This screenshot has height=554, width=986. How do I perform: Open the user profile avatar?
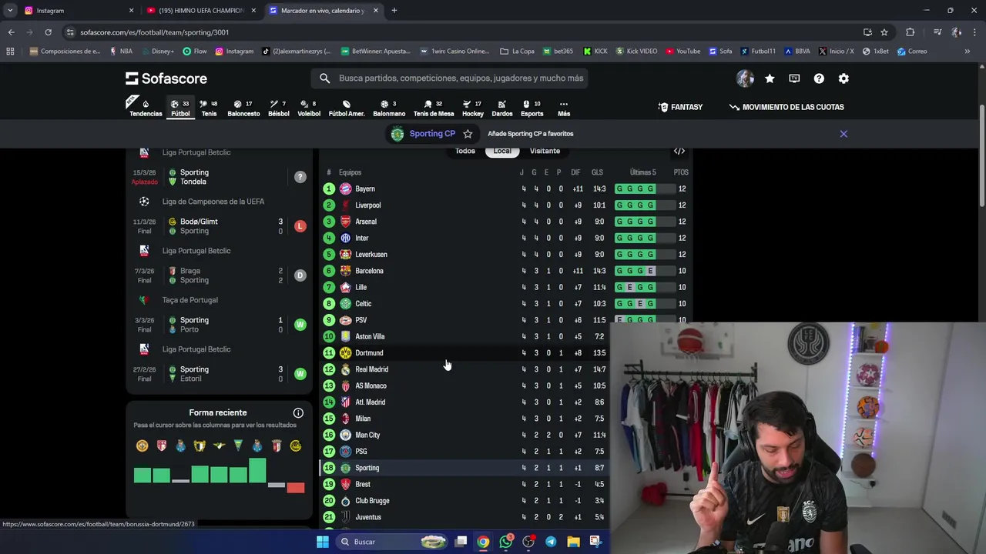(745, 78)
